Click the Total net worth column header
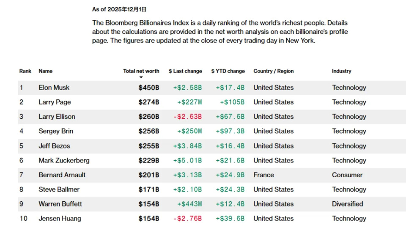Viewport: 406px width, 225px height. click(x=141, y=71)
